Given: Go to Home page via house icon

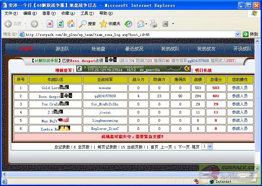Looking at the screenshot, I should [x=71, y=24].
